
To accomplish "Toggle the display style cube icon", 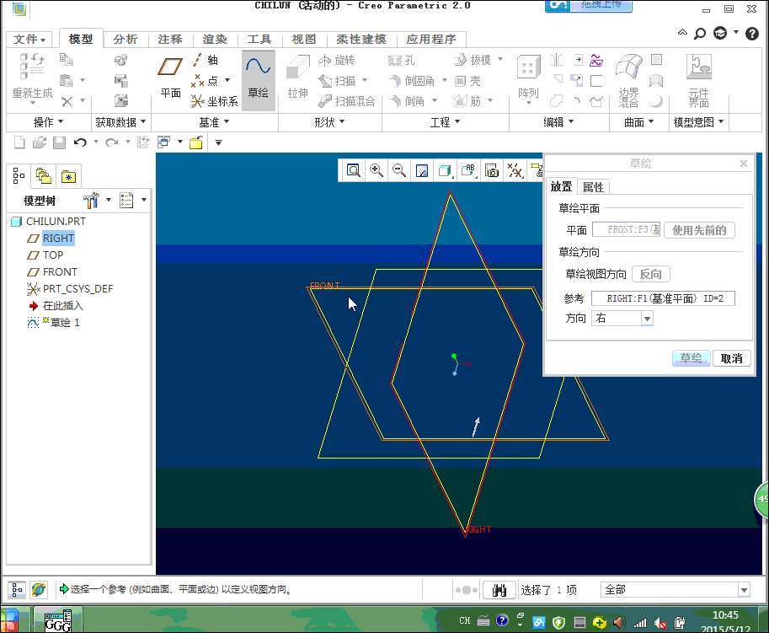I will [x=445, y=170].
